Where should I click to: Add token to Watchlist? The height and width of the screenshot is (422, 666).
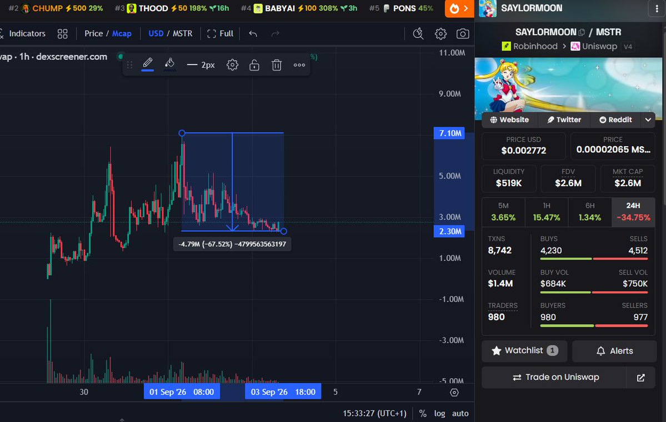(x=524, y=351)
